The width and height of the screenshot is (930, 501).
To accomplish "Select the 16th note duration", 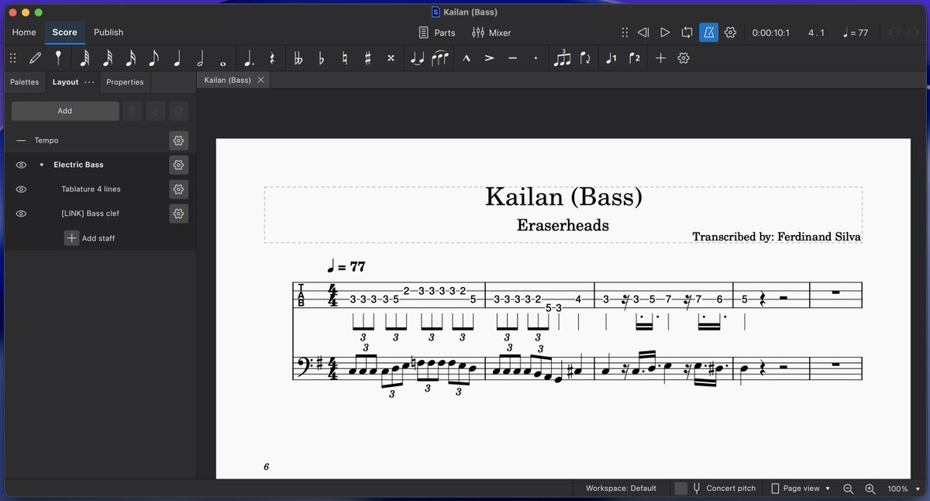I will point(131,57).
